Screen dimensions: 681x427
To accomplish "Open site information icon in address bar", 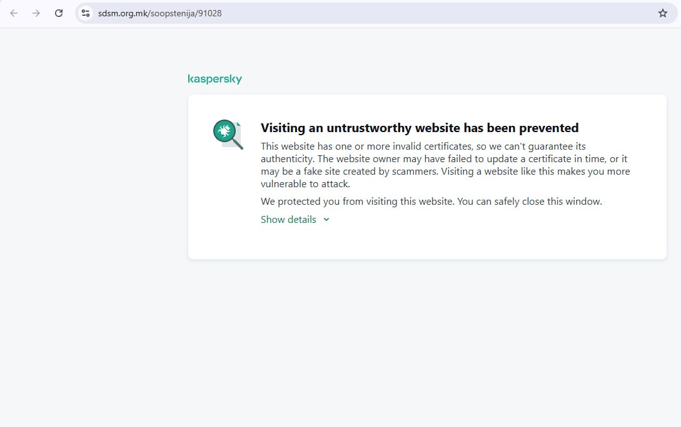I will click(x=86, y=13).
